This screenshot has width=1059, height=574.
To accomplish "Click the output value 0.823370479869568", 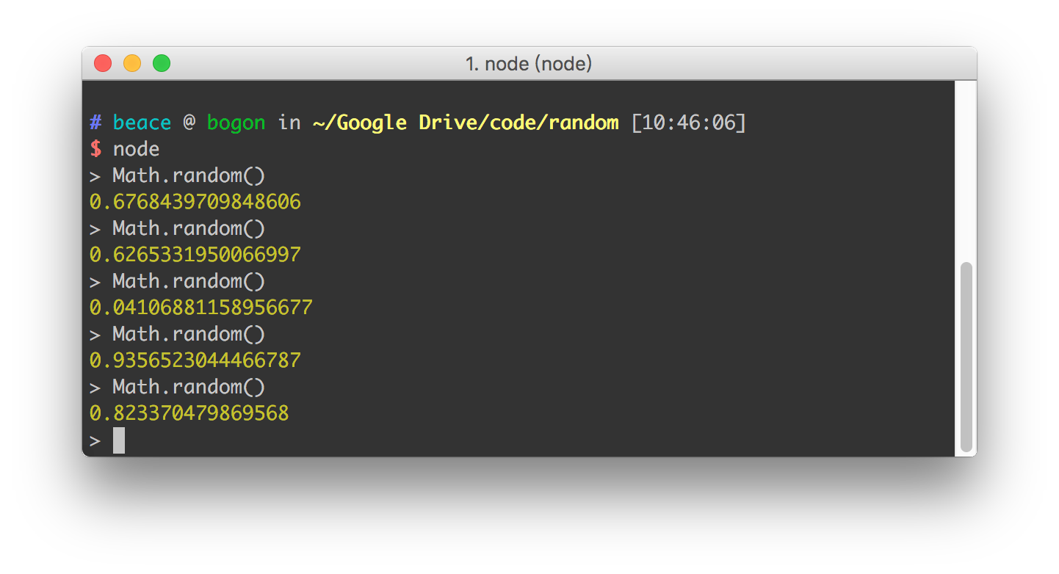I will pyautogui.click(x=189, y=413).
